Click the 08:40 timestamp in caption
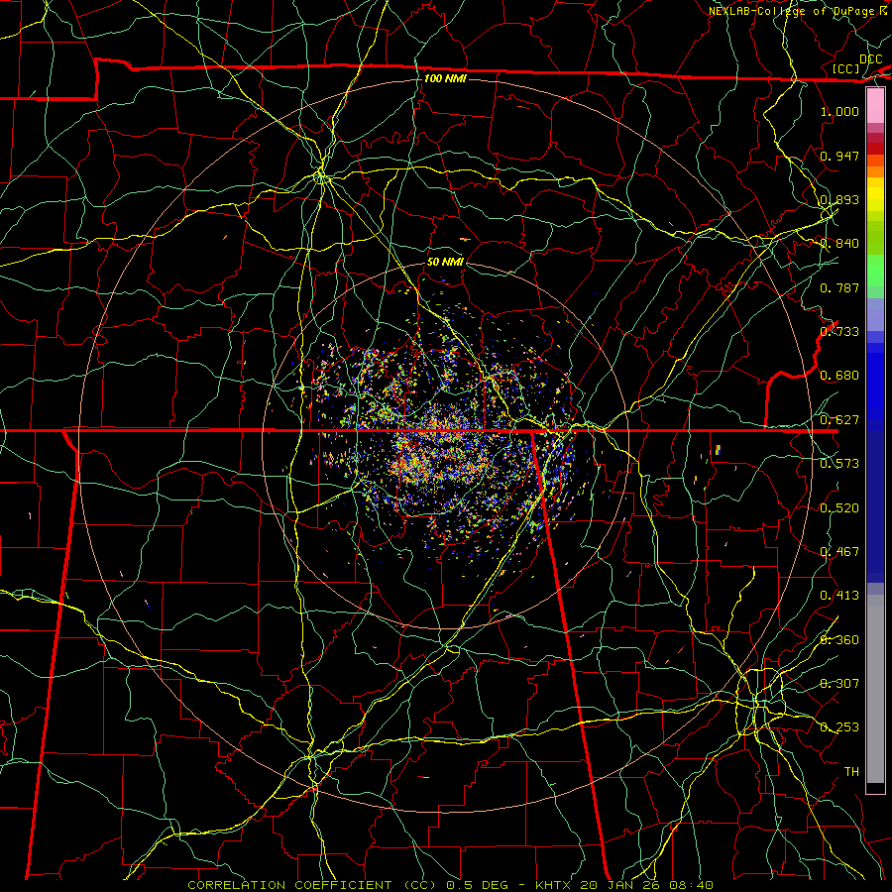892x892 pixels. pyautogui.click(x=691, y=885)
